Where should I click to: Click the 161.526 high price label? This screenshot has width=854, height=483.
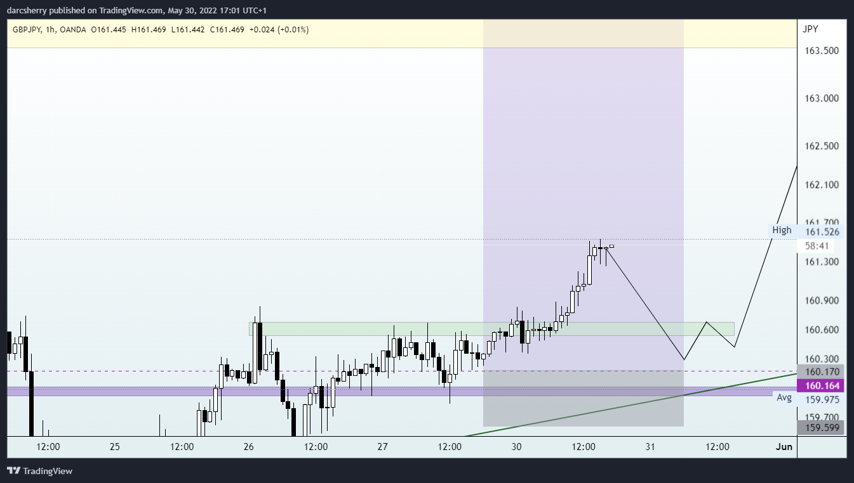(822, 232)
